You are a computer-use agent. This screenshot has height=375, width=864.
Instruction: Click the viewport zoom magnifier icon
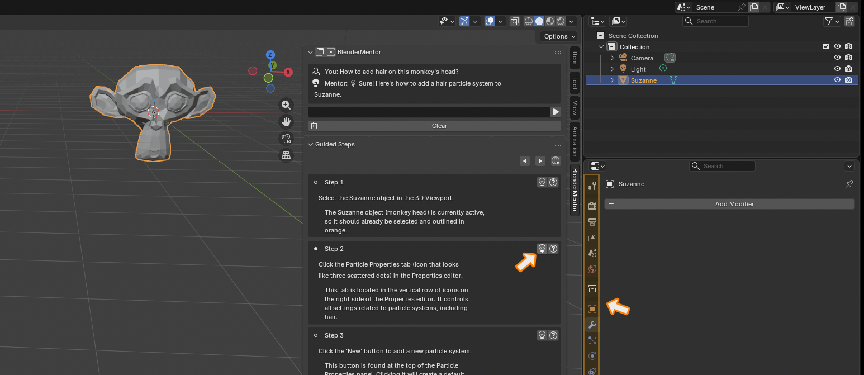pos(286,105)
